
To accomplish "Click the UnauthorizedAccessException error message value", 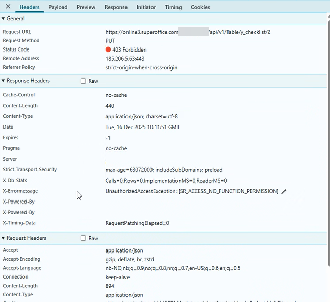I will (192, 191).
